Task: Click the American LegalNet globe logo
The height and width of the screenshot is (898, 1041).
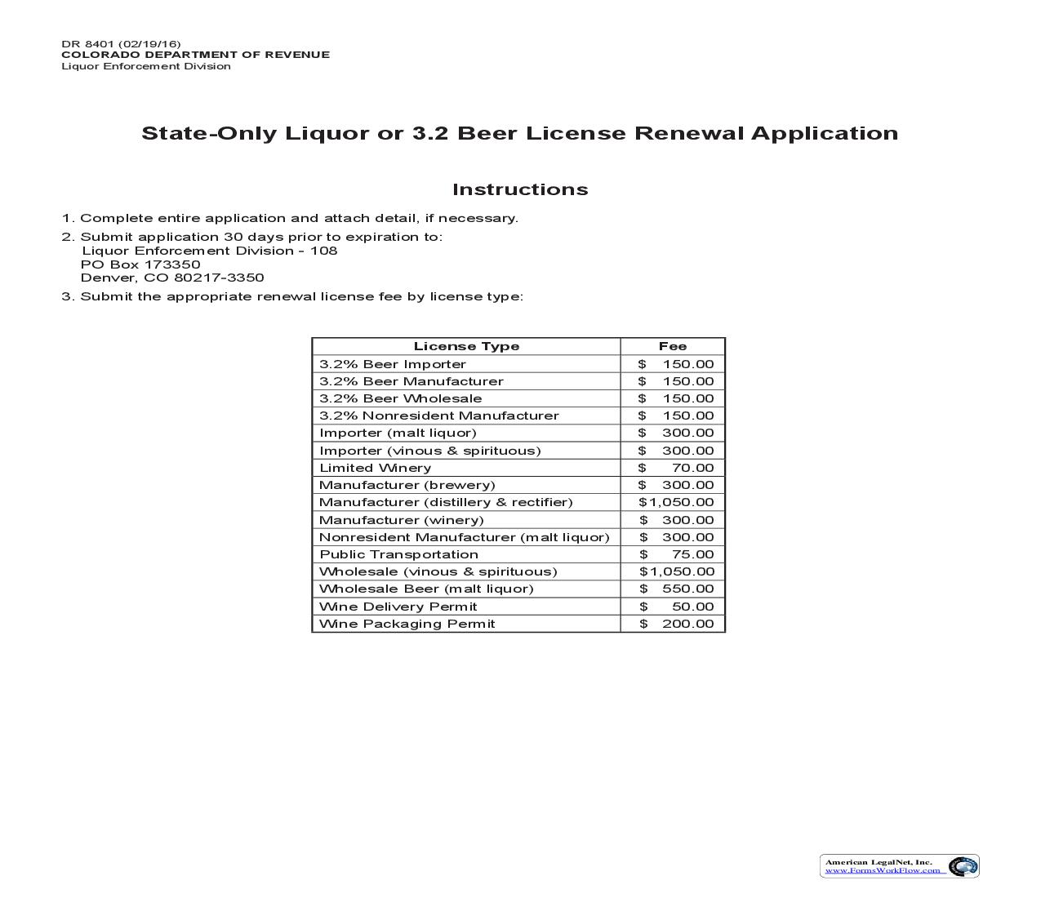Action: coord(963,867)
